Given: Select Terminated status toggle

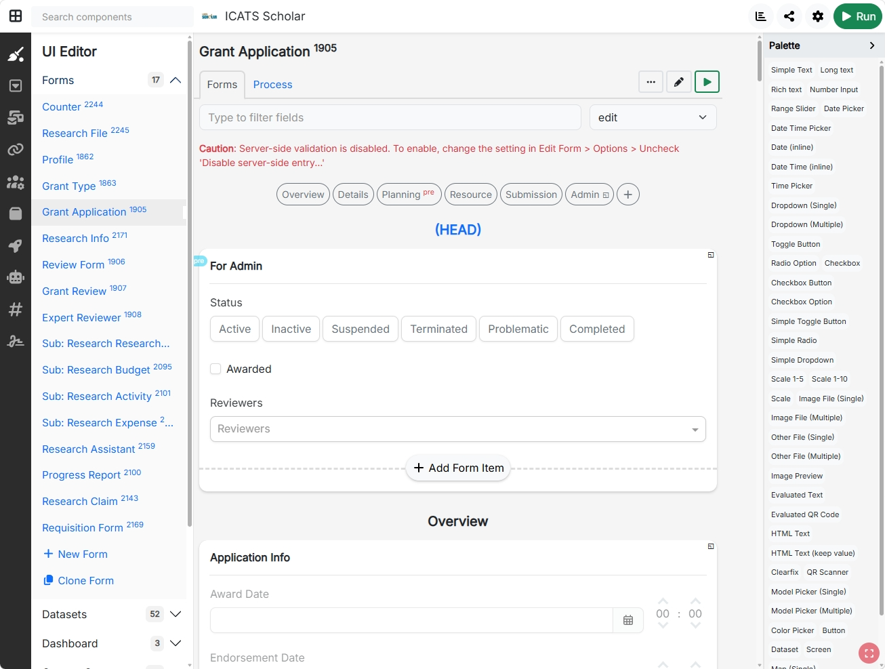Looking at the screenshot, I should (438, 329).
